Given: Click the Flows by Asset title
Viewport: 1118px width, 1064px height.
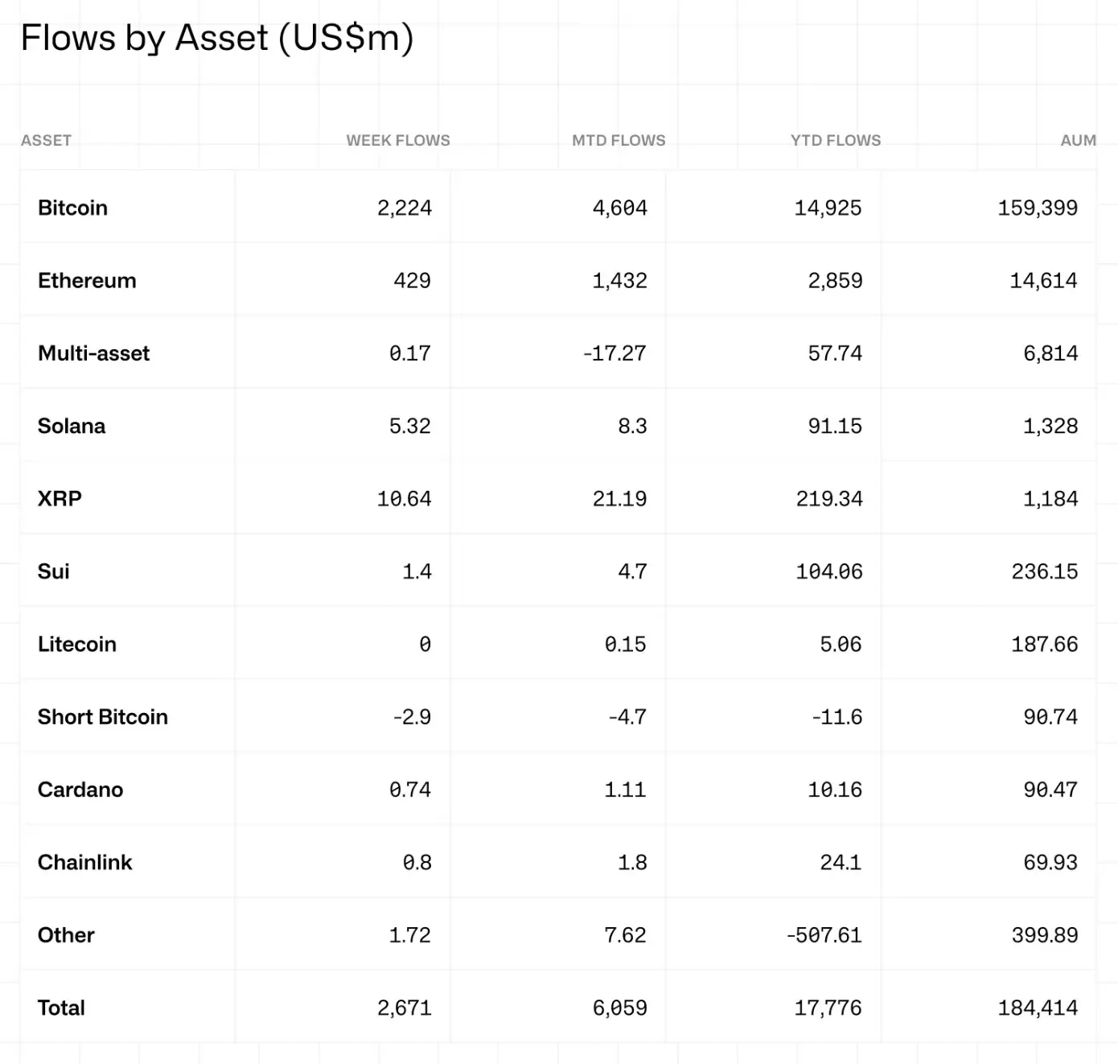Looking at the screenshot, I should [217, 38].
